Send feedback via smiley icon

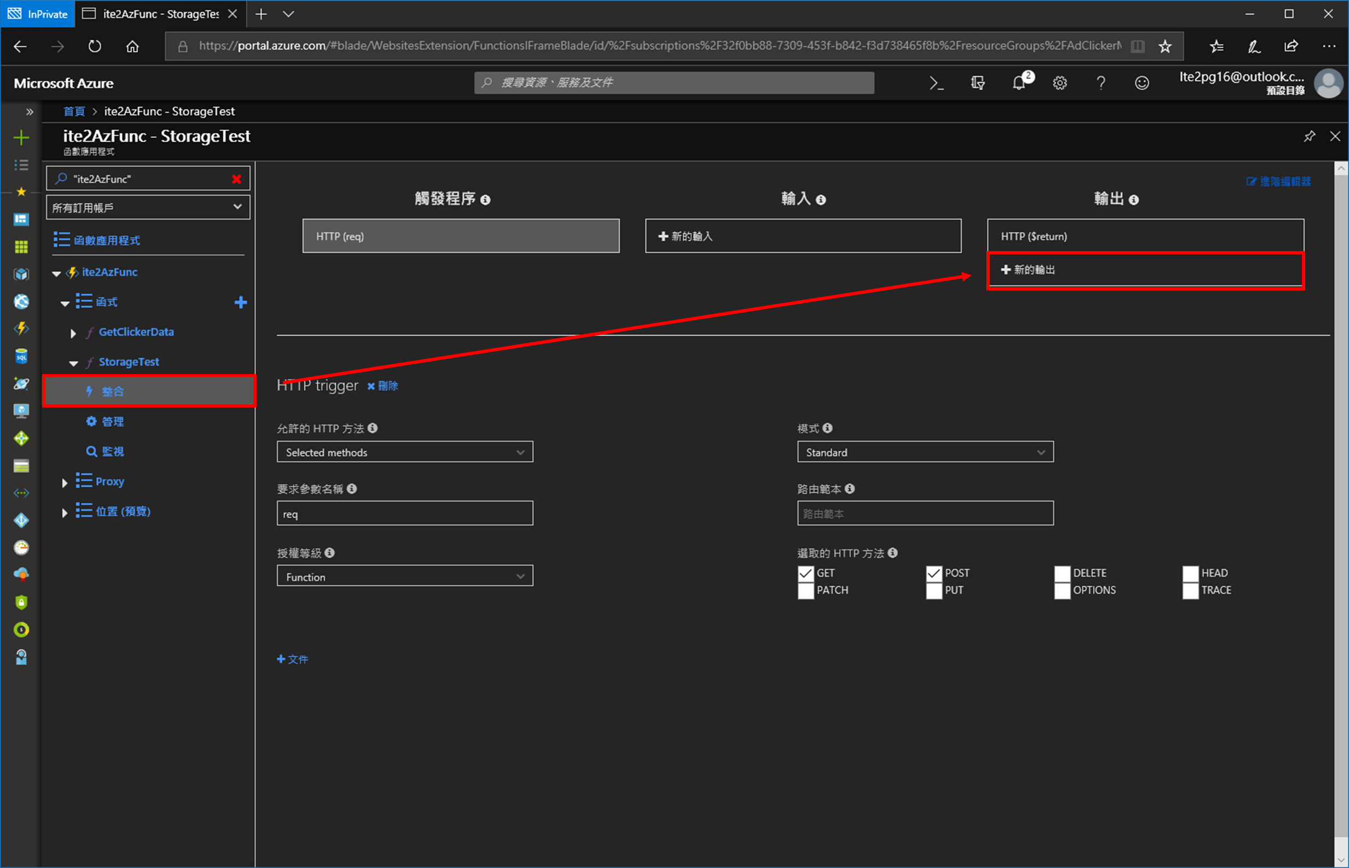pos(1142,83)
